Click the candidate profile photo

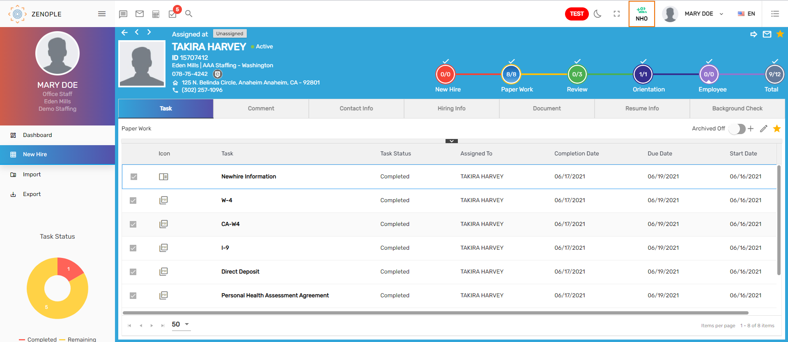pyautogui.click(x=142, y=64)
